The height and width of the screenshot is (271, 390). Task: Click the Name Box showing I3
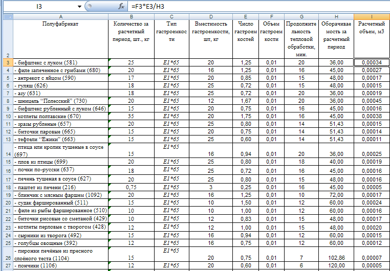[x=39, y=7]
